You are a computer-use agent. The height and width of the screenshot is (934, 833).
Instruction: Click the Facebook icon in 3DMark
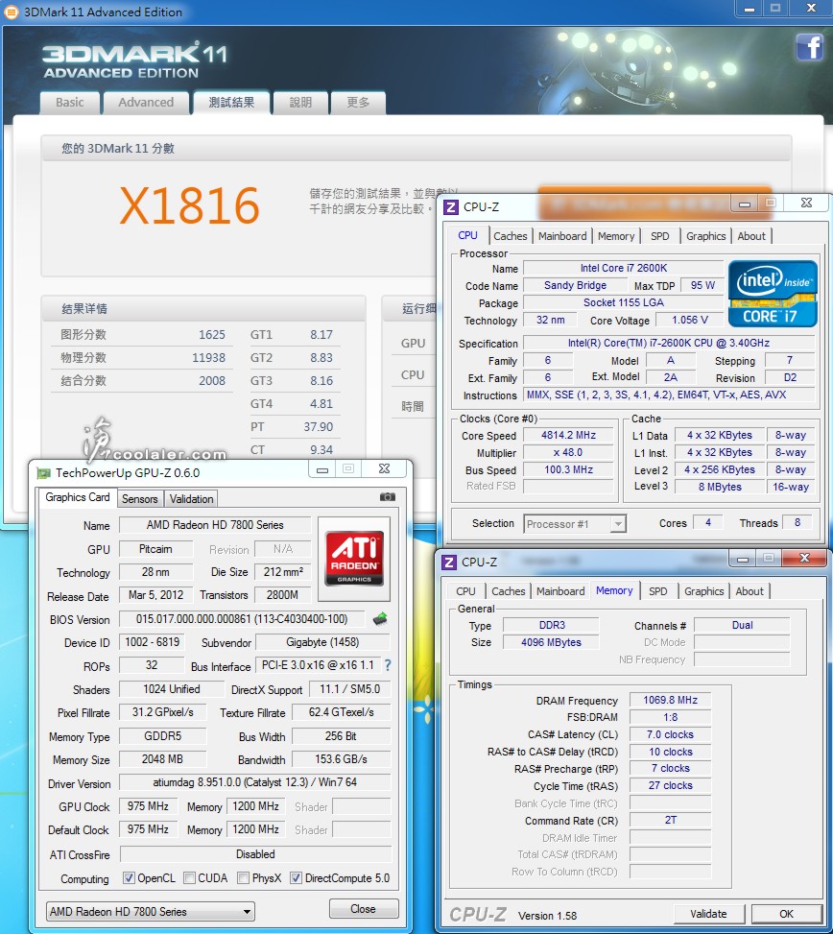coord(810,46)
